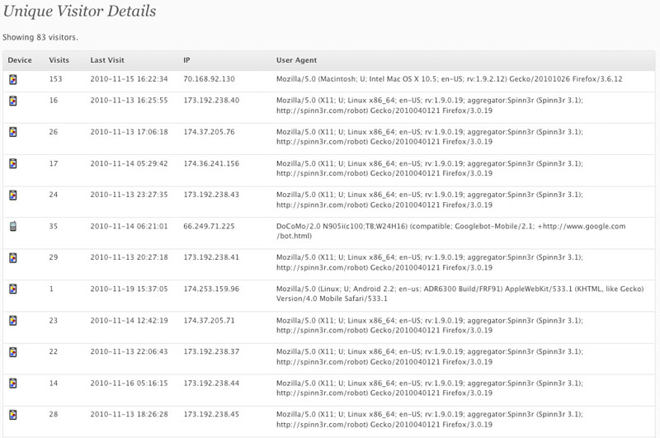This screenshot has height=438, width=660.
Task: Click the visit count 22
Action: pyautogui.click(x=54, y=351)
